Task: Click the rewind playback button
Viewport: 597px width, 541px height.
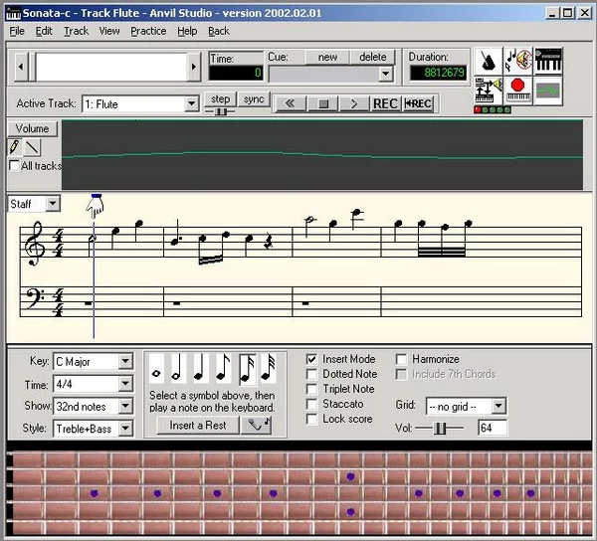Action: (x=290, y=103)
